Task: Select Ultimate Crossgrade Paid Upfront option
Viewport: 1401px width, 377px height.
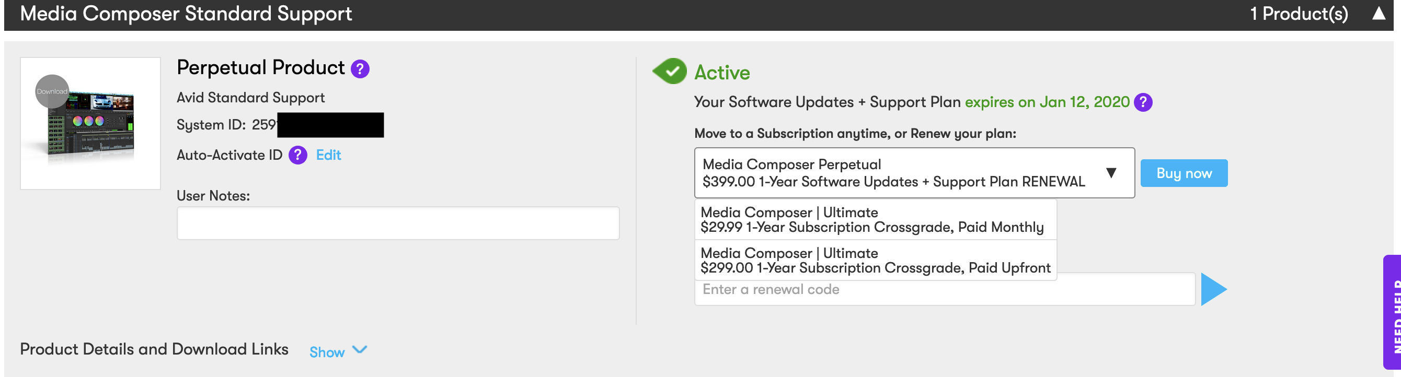Action: click(x=875, y=260)
